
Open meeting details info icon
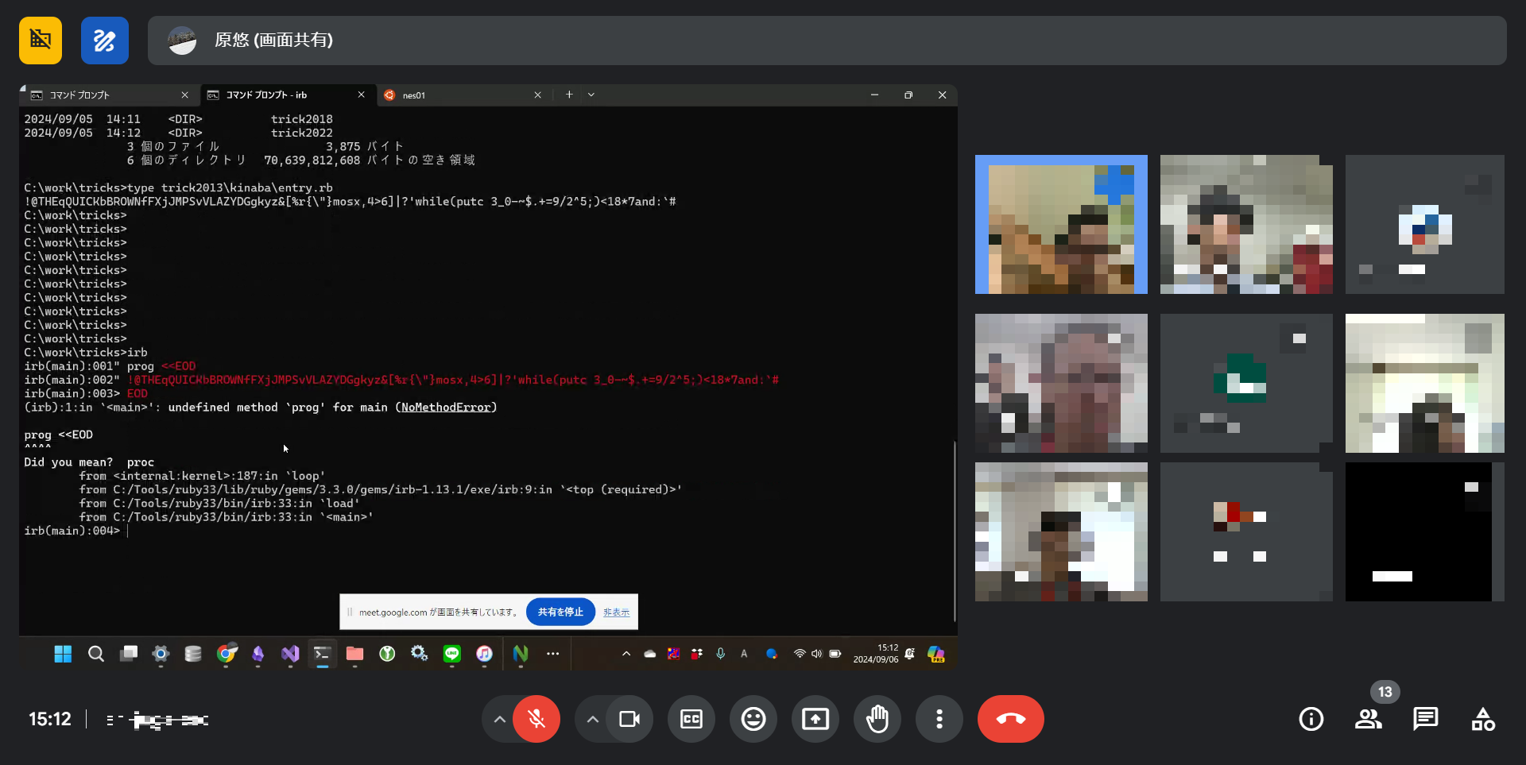[x=1311, y=719]
